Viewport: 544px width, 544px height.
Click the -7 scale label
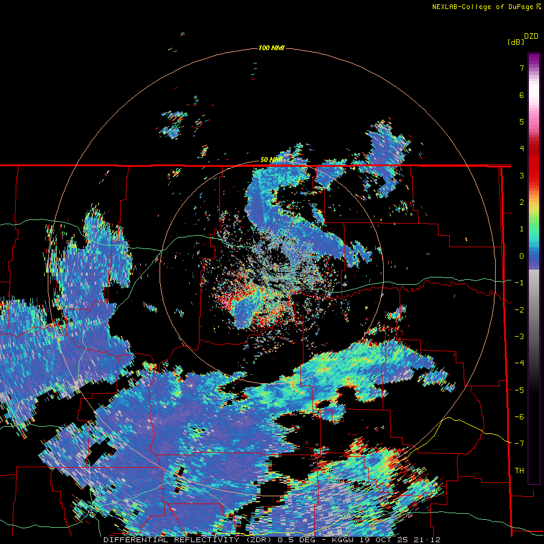point(519,444)
